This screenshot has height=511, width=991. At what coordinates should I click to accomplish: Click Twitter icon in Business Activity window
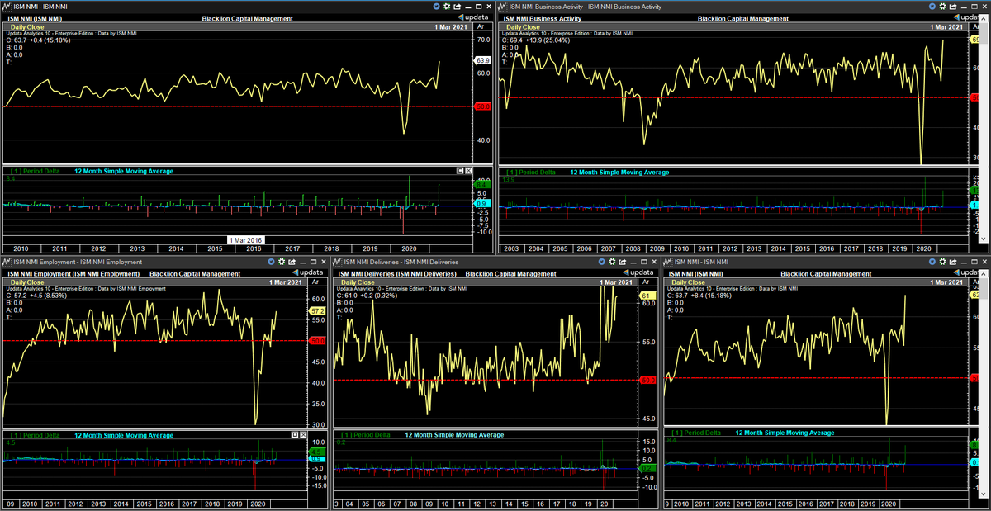coord(932,7)
